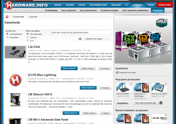
Task: Click the Cooler Master GX power supply banner
Action: click(x=143, y=39)
